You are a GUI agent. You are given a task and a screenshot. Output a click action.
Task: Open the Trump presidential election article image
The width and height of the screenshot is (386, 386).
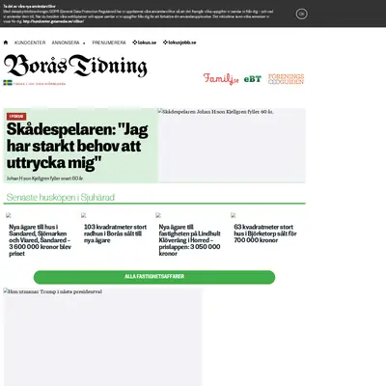click(102, 337)
